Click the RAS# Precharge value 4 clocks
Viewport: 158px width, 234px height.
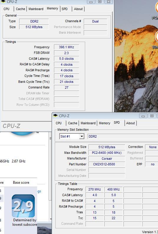click(x=66, y=70)
